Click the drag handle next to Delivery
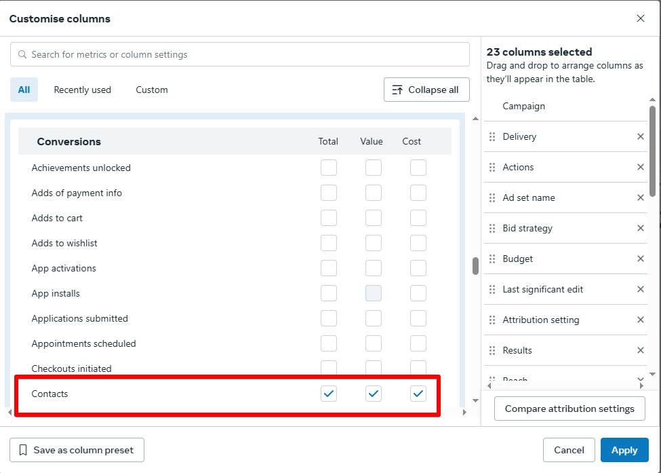Viewport: 661px width, 473px height. pyautogui.click(x=492, y=136)
